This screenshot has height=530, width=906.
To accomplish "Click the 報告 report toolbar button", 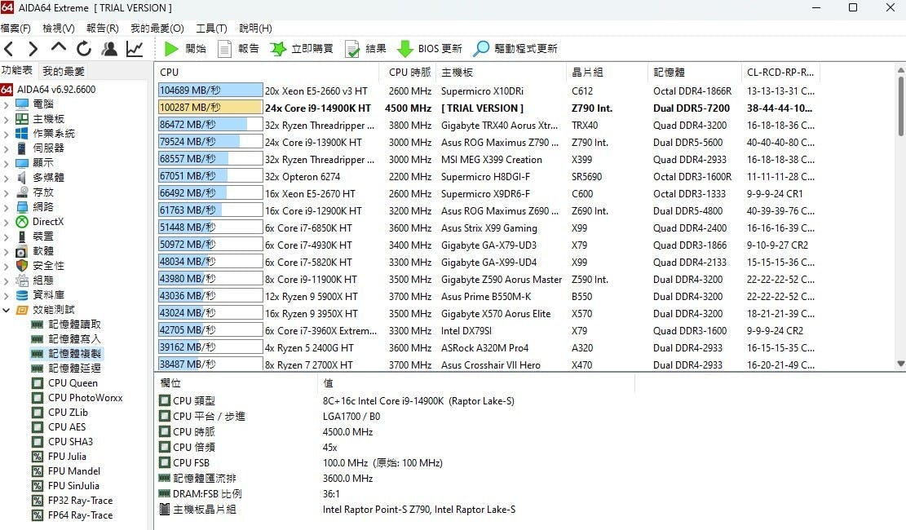I will click(238, 49).
